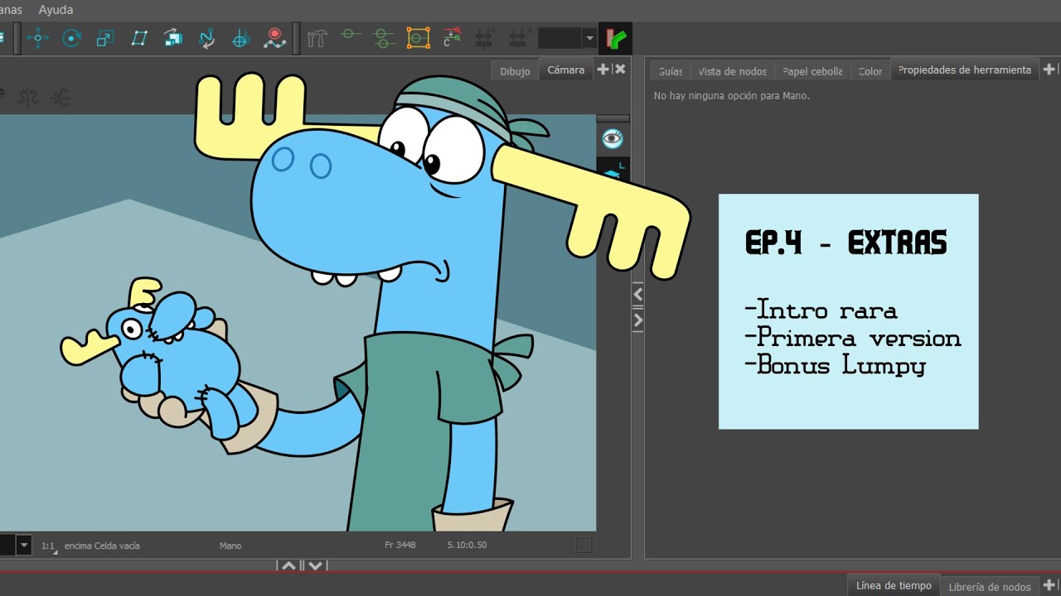Viewport: 1061px width, 596px height.
Task: Click the down chevron below the camera view
Action: point(314,566)
